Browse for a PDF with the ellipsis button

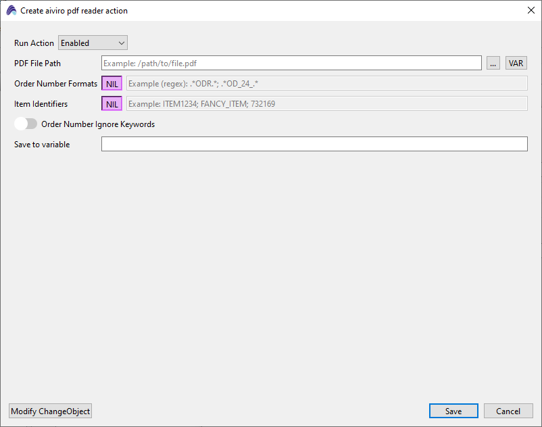point(493,64)
